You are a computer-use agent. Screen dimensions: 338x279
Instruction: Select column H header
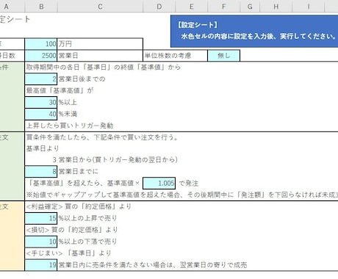tap(276, 7)
